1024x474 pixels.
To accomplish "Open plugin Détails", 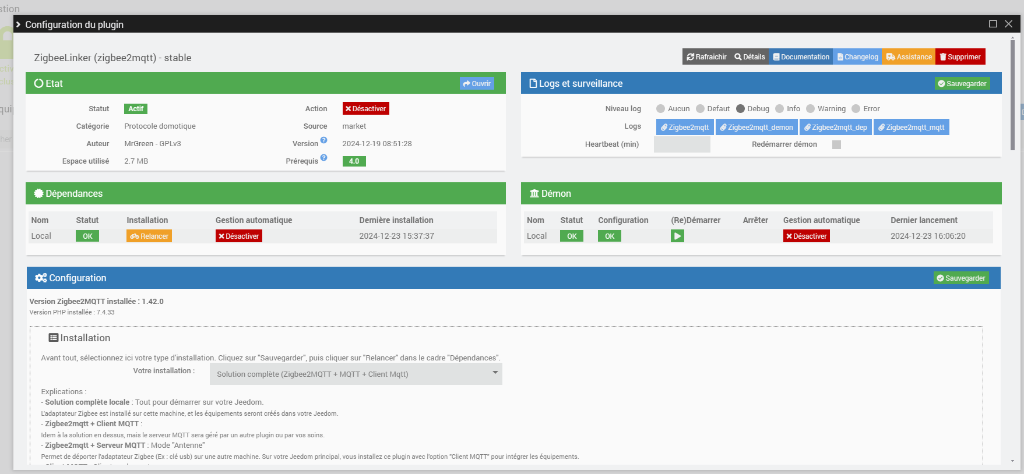I will (x=749, y=57).
